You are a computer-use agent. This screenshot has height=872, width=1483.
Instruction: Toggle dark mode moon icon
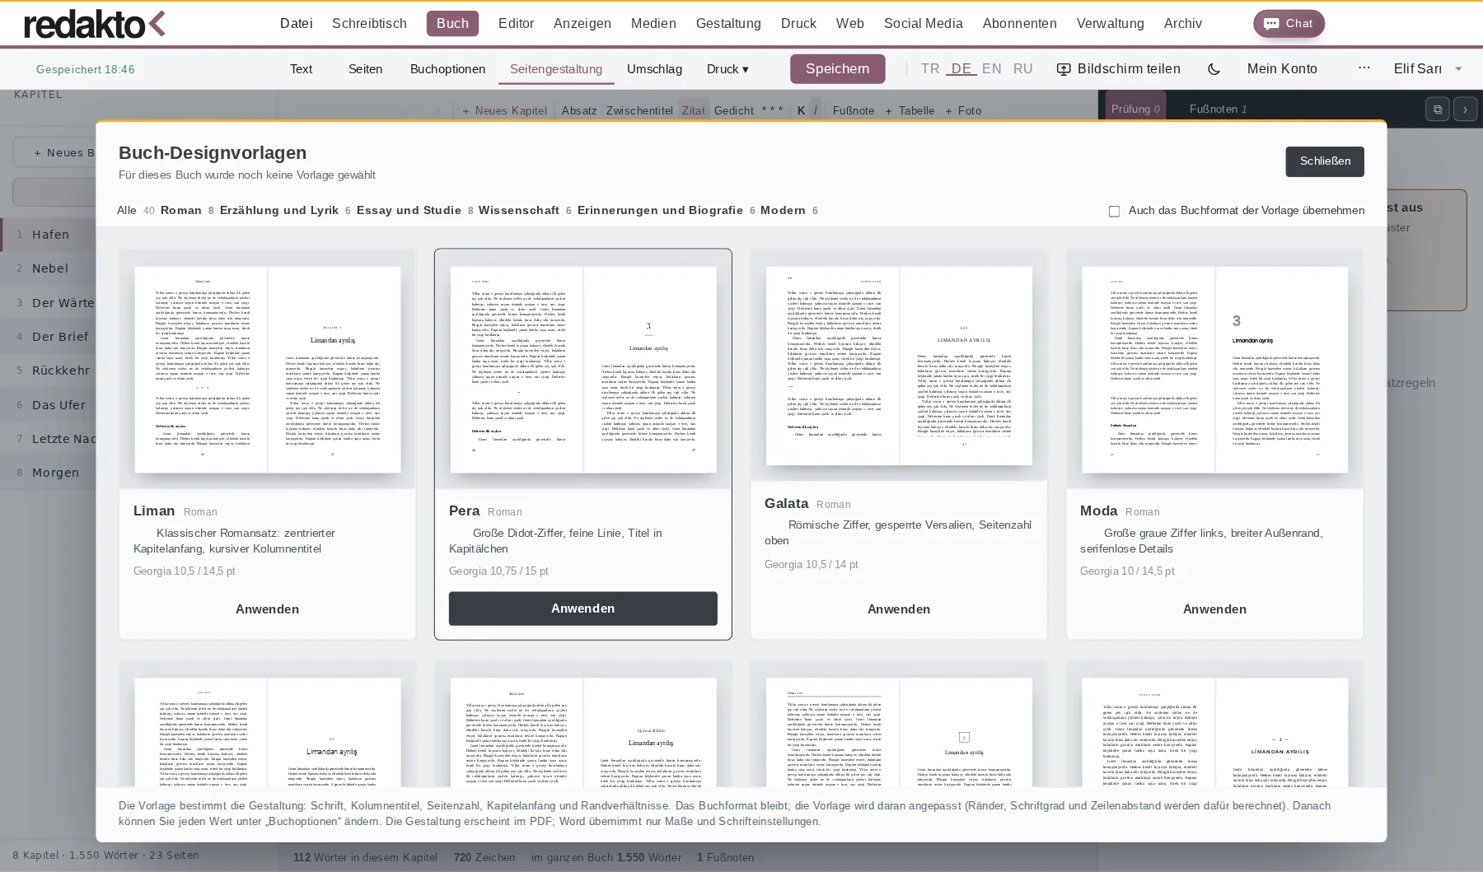coord(1214,69)
